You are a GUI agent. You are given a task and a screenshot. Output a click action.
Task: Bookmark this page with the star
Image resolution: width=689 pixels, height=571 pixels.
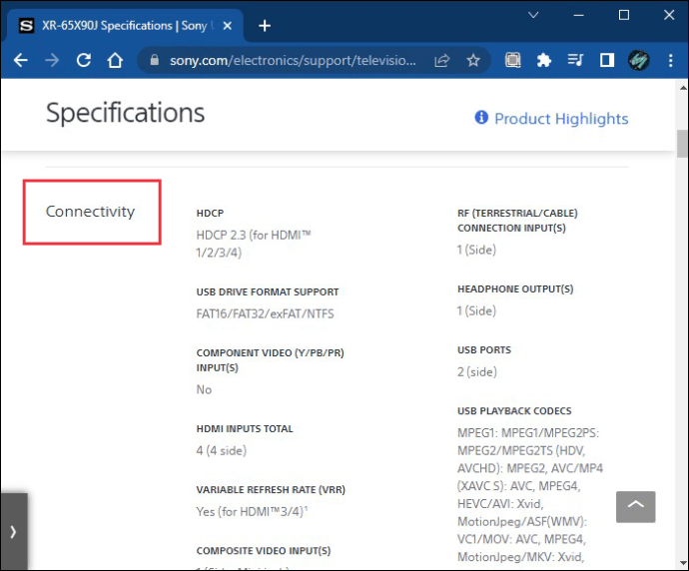473,60
